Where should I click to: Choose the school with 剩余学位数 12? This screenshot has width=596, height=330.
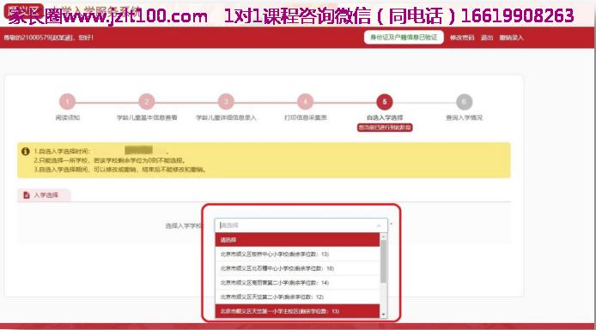(297, 297)
